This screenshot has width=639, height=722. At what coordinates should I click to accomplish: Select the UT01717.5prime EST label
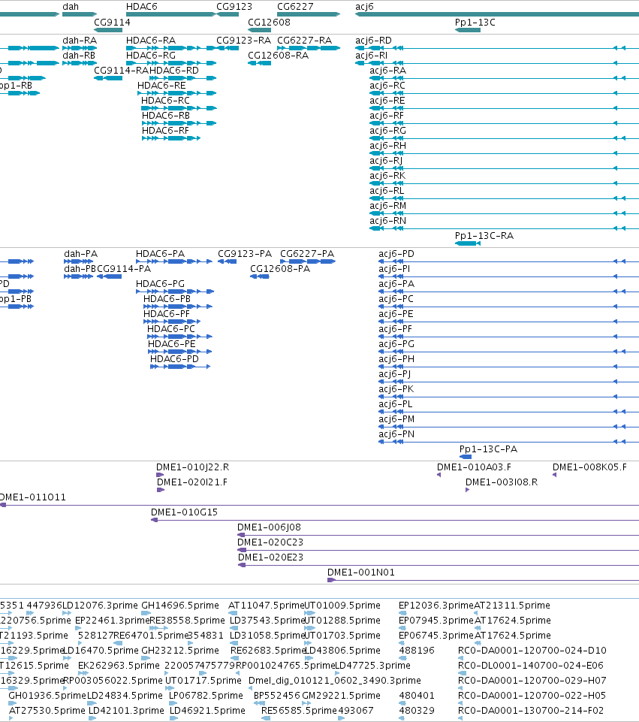203,680
